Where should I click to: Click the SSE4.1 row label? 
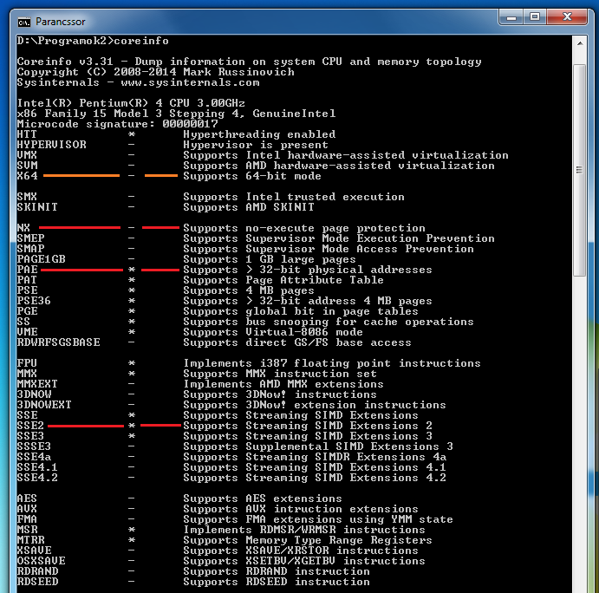[37, 467]
